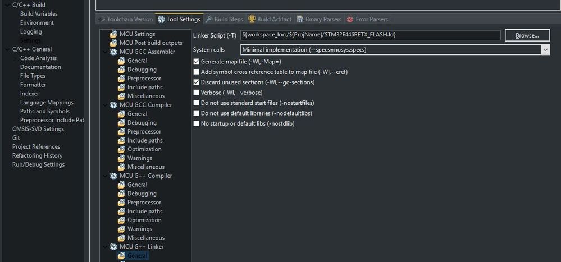The image size is (561, 262).
Task: Click the Preprocessor icon under MCU GCC Assembler
Action: (x=121, y=79)
